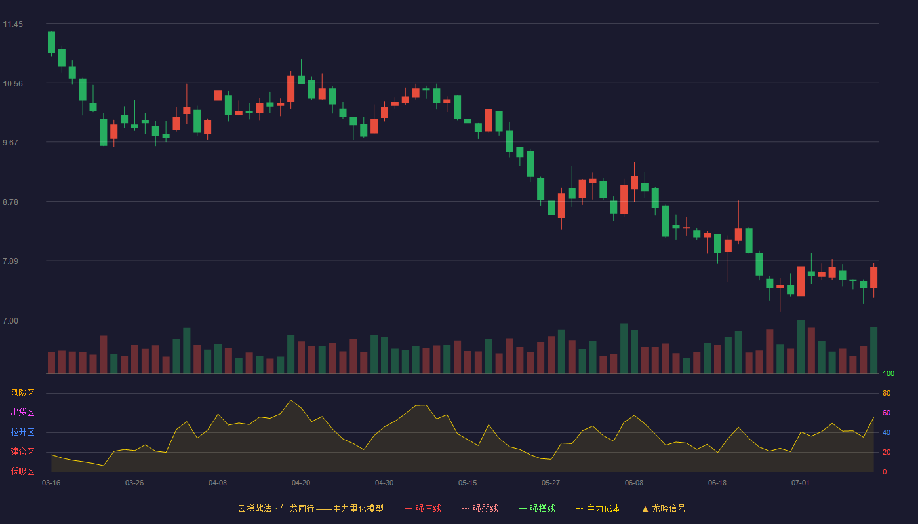Viewport: 918px width, 524px height.
Task: Click the 07-01 date axis label
Action: [x=801, y=483]
